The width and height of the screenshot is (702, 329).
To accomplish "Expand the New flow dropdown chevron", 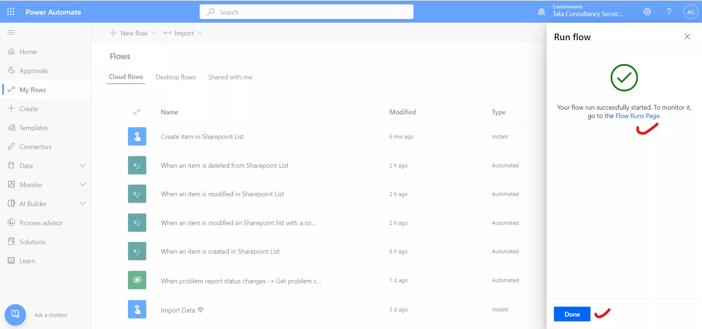I will [x=154, y=33].
